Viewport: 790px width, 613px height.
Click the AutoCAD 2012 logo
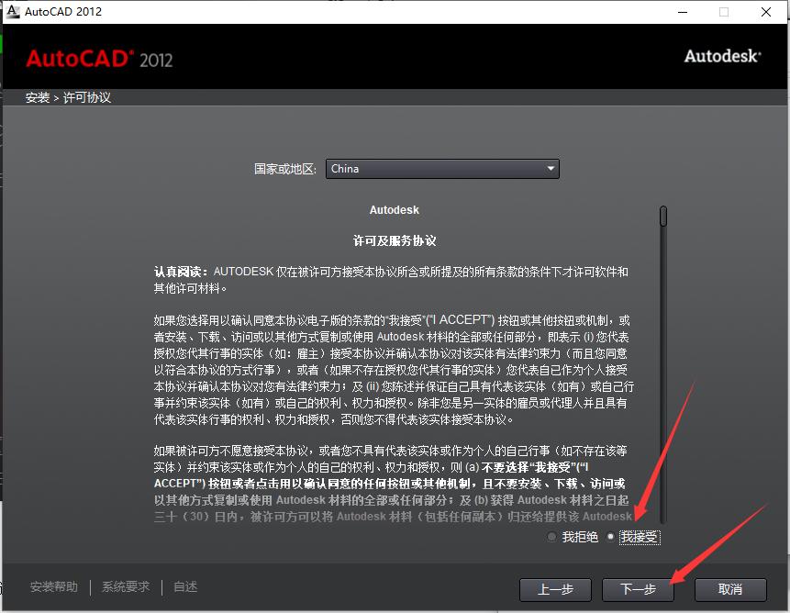[99, 58]
